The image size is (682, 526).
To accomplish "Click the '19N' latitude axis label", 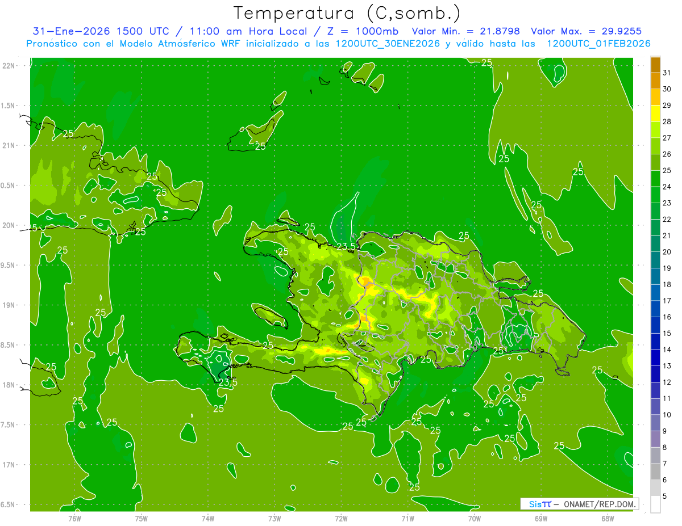I will point(10,305).
